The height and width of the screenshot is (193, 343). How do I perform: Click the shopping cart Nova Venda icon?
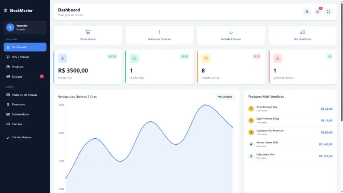point(88,32)
